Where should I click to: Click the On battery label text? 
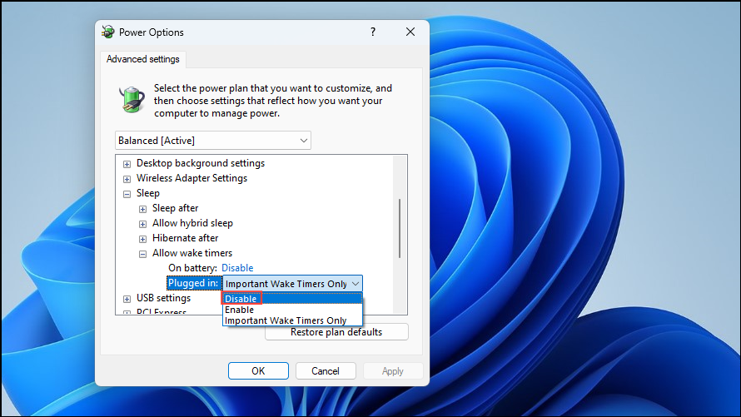(x=192, y=268)
